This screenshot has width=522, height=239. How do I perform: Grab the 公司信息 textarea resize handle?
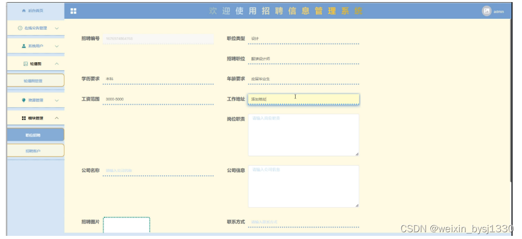357,206
